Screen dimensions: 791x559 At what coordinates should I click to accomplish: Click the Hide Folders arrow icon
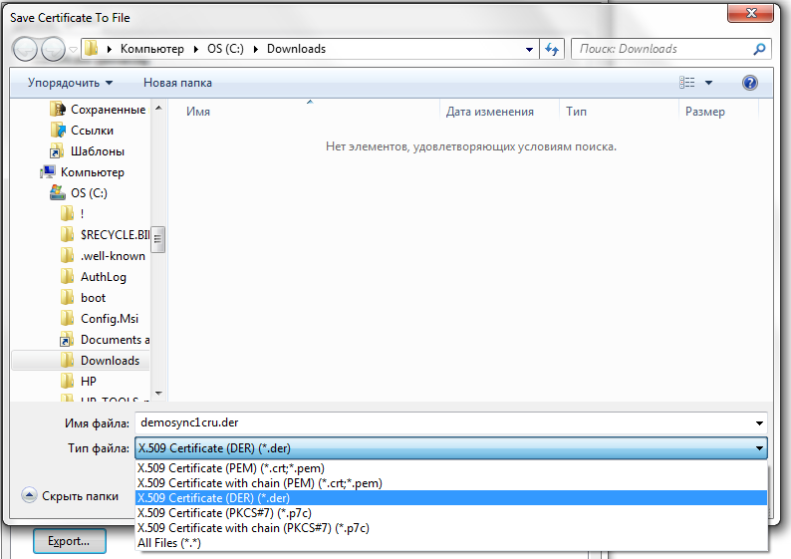click(30, 495)
